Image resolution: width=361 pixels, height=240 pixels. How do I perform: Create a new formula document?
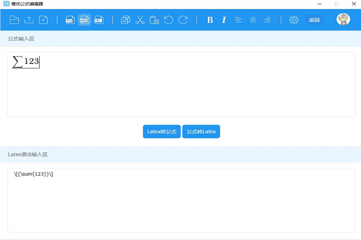click(43, 20)
